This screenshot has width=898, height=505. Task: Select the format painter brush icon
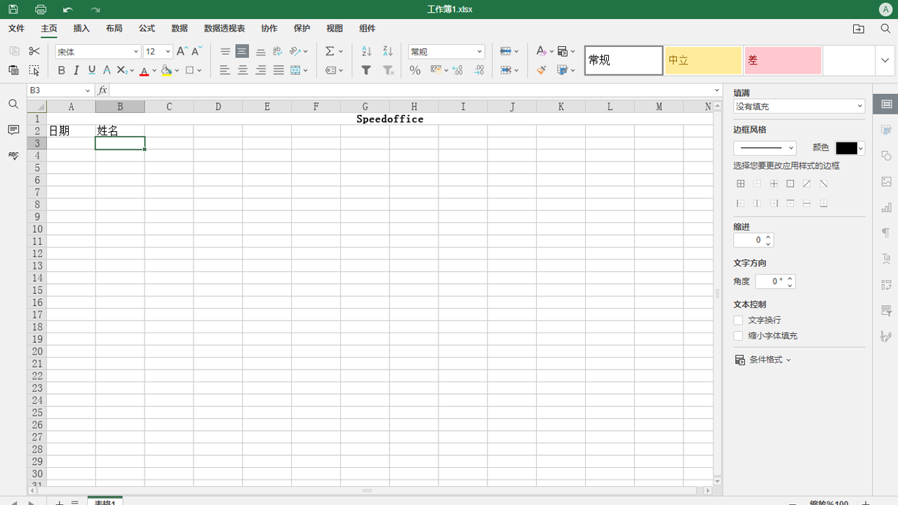coord(540,70)
